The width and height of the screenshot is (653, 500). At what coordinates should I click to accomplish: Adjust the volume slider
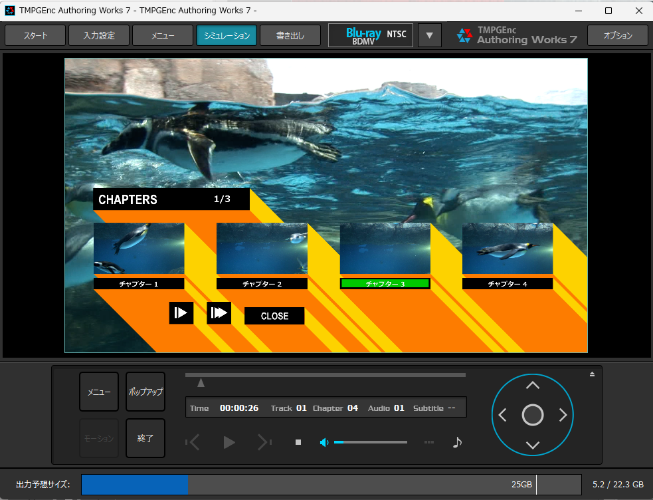(x=370, y=442)
